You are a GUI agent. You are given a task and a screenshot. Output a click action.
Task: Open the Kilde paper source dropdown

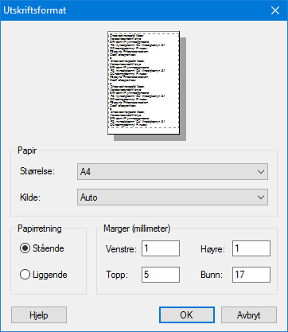click(173, 197)
